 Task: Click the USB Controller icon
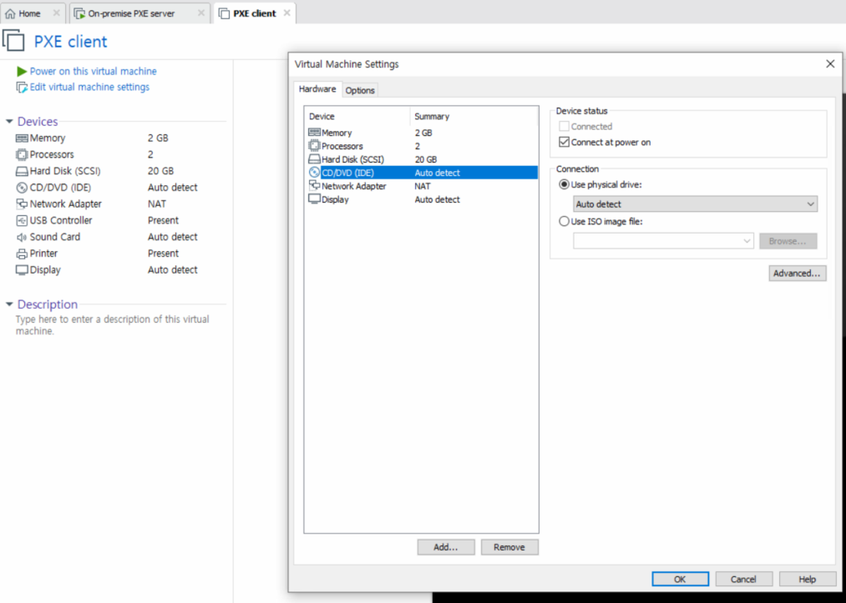(x=22, y=220)
